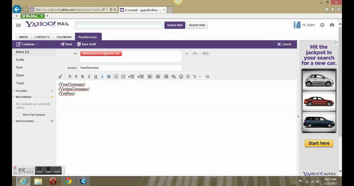This screenshot has width=354, height=186.
Task: Open the text highlight color picker
Action: click(x=109, y=77)
